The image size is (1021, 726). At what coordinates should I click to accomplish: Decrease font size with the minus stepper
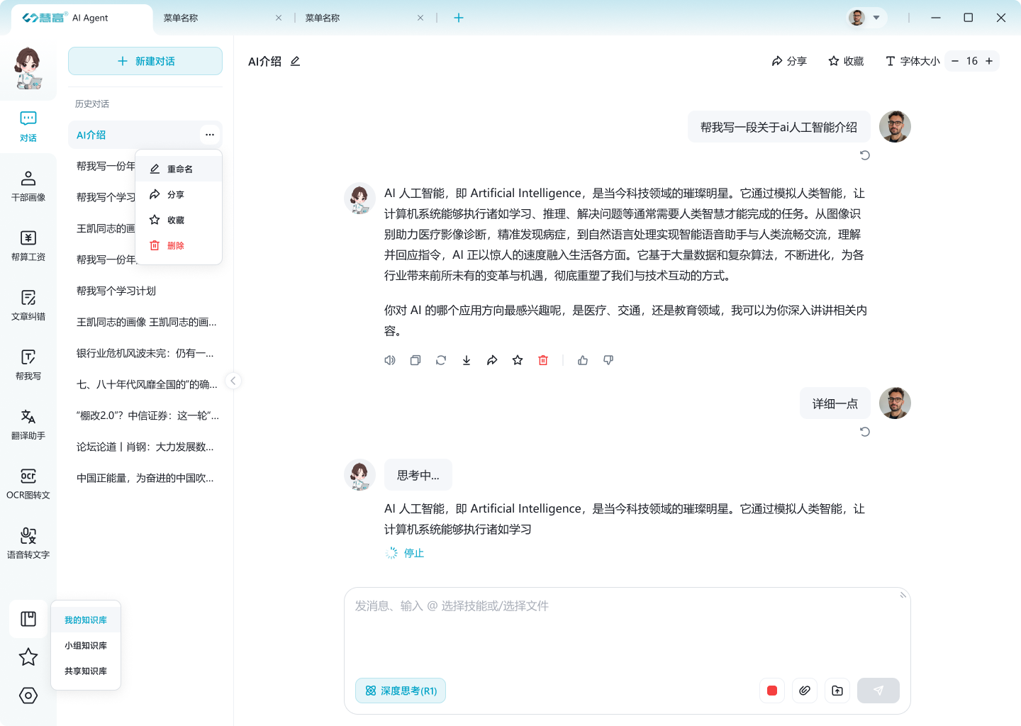955,61
